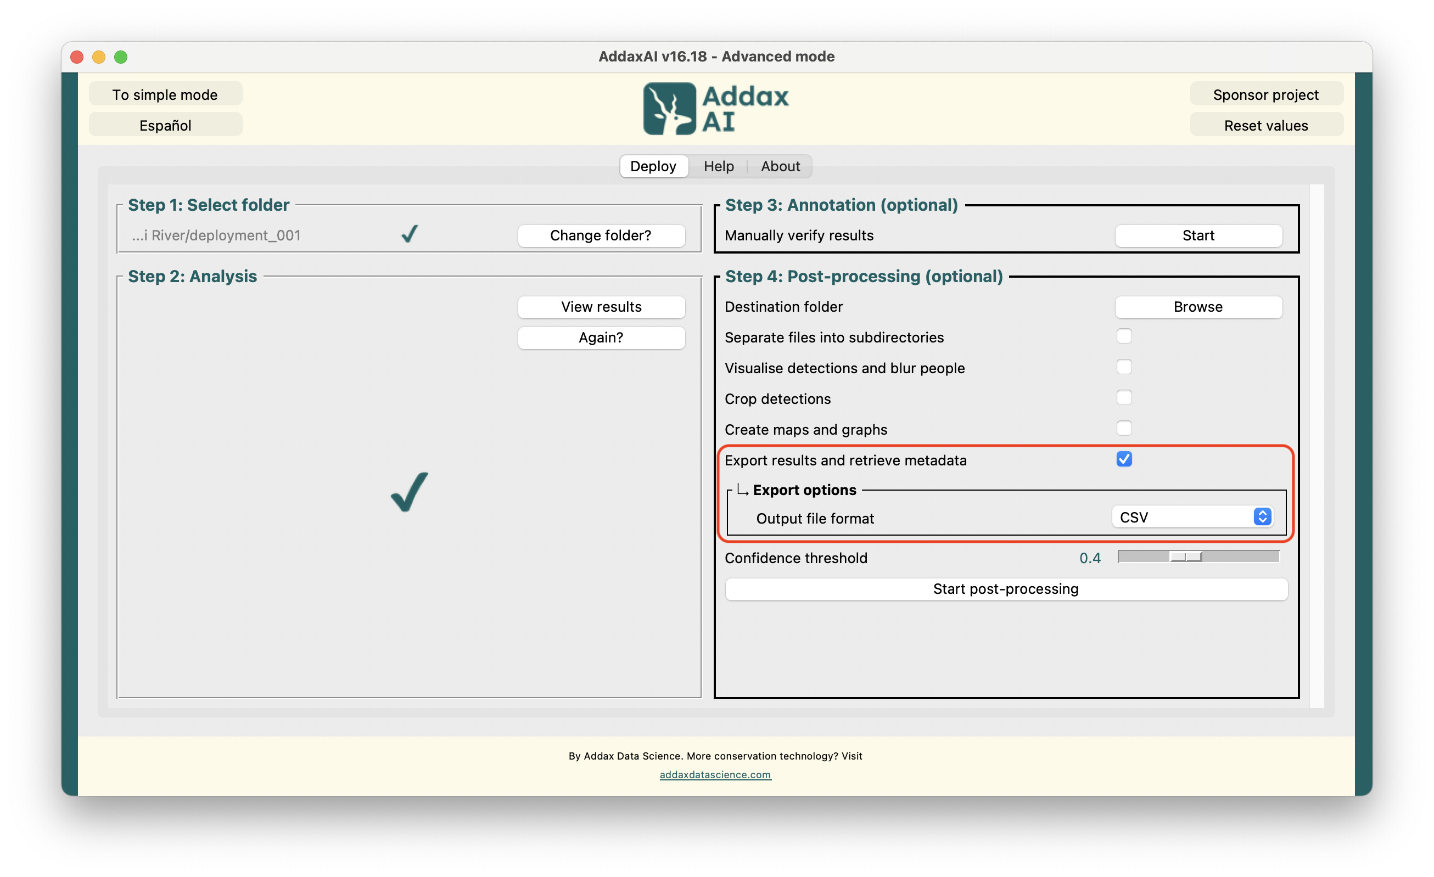Viewport: 1434px width, 877px height.
Task: Click the red close window button
Action: pyautogui.click(x=77, y=57)
